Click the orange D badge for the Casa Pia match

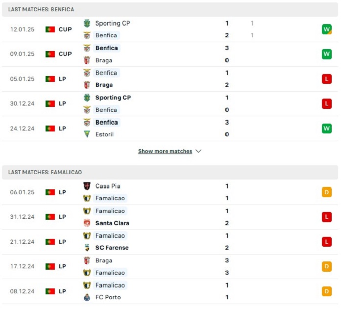coord(327,192)
